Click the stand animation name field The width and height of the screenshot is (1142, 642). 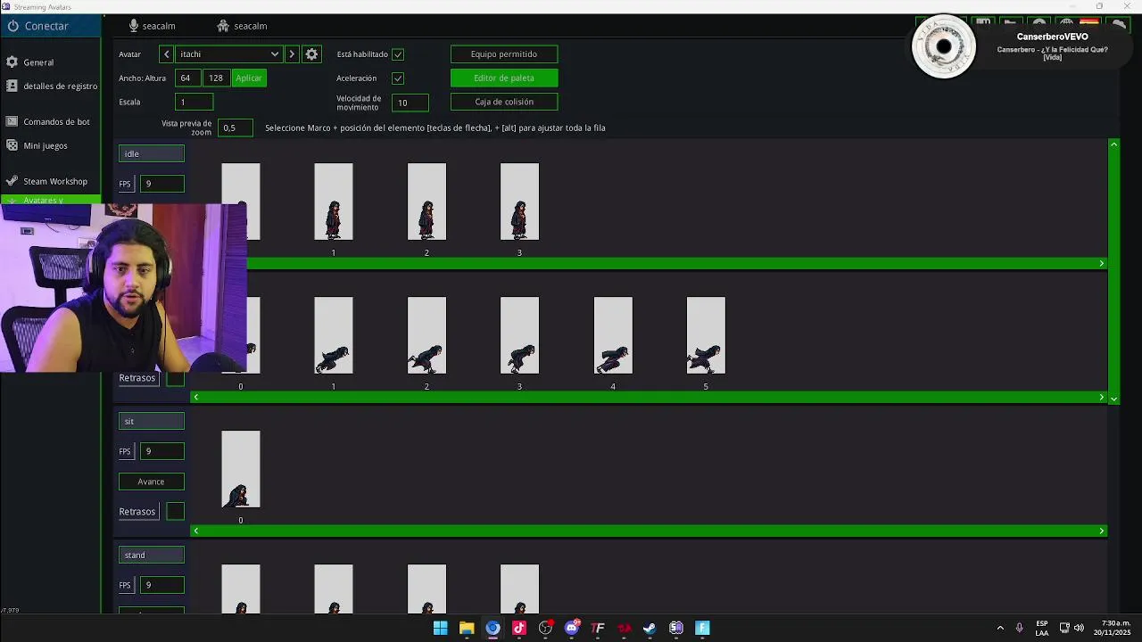pyautogui.click(x=152, y=556)
